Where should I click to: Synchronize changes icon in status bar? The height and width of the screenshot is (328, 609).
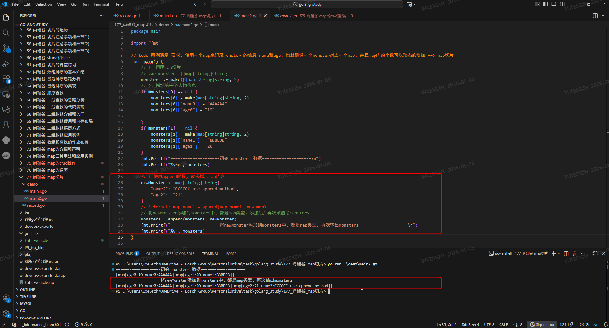[67, 324]
